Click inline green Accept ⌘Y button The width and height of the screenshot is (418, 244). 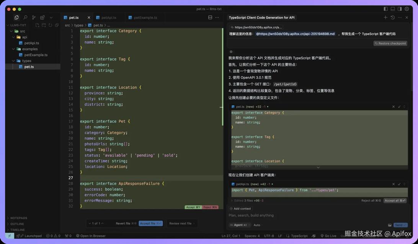pos(193,207)
